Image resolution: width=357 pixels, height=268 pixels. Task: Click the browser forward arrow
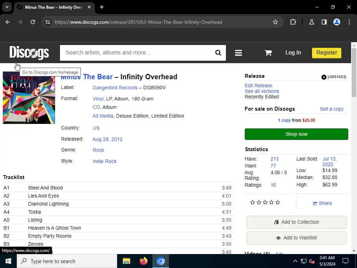(x=20, y=22)
